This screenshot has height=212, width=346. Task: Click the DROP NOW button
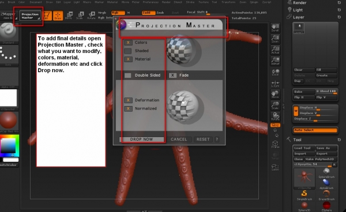[x=141, y=139]
